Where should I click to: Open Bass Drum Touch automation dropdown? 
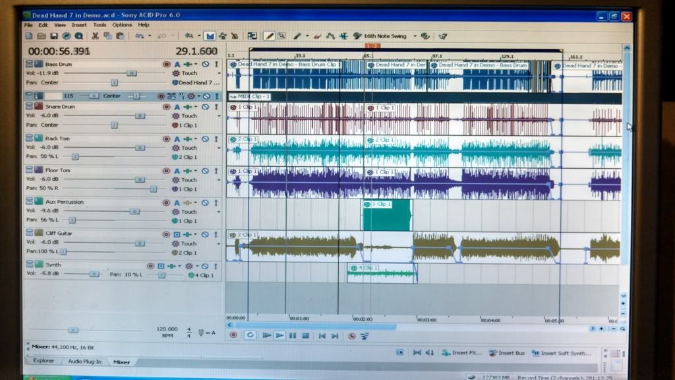pyautogui.click(x=219, y=73)
